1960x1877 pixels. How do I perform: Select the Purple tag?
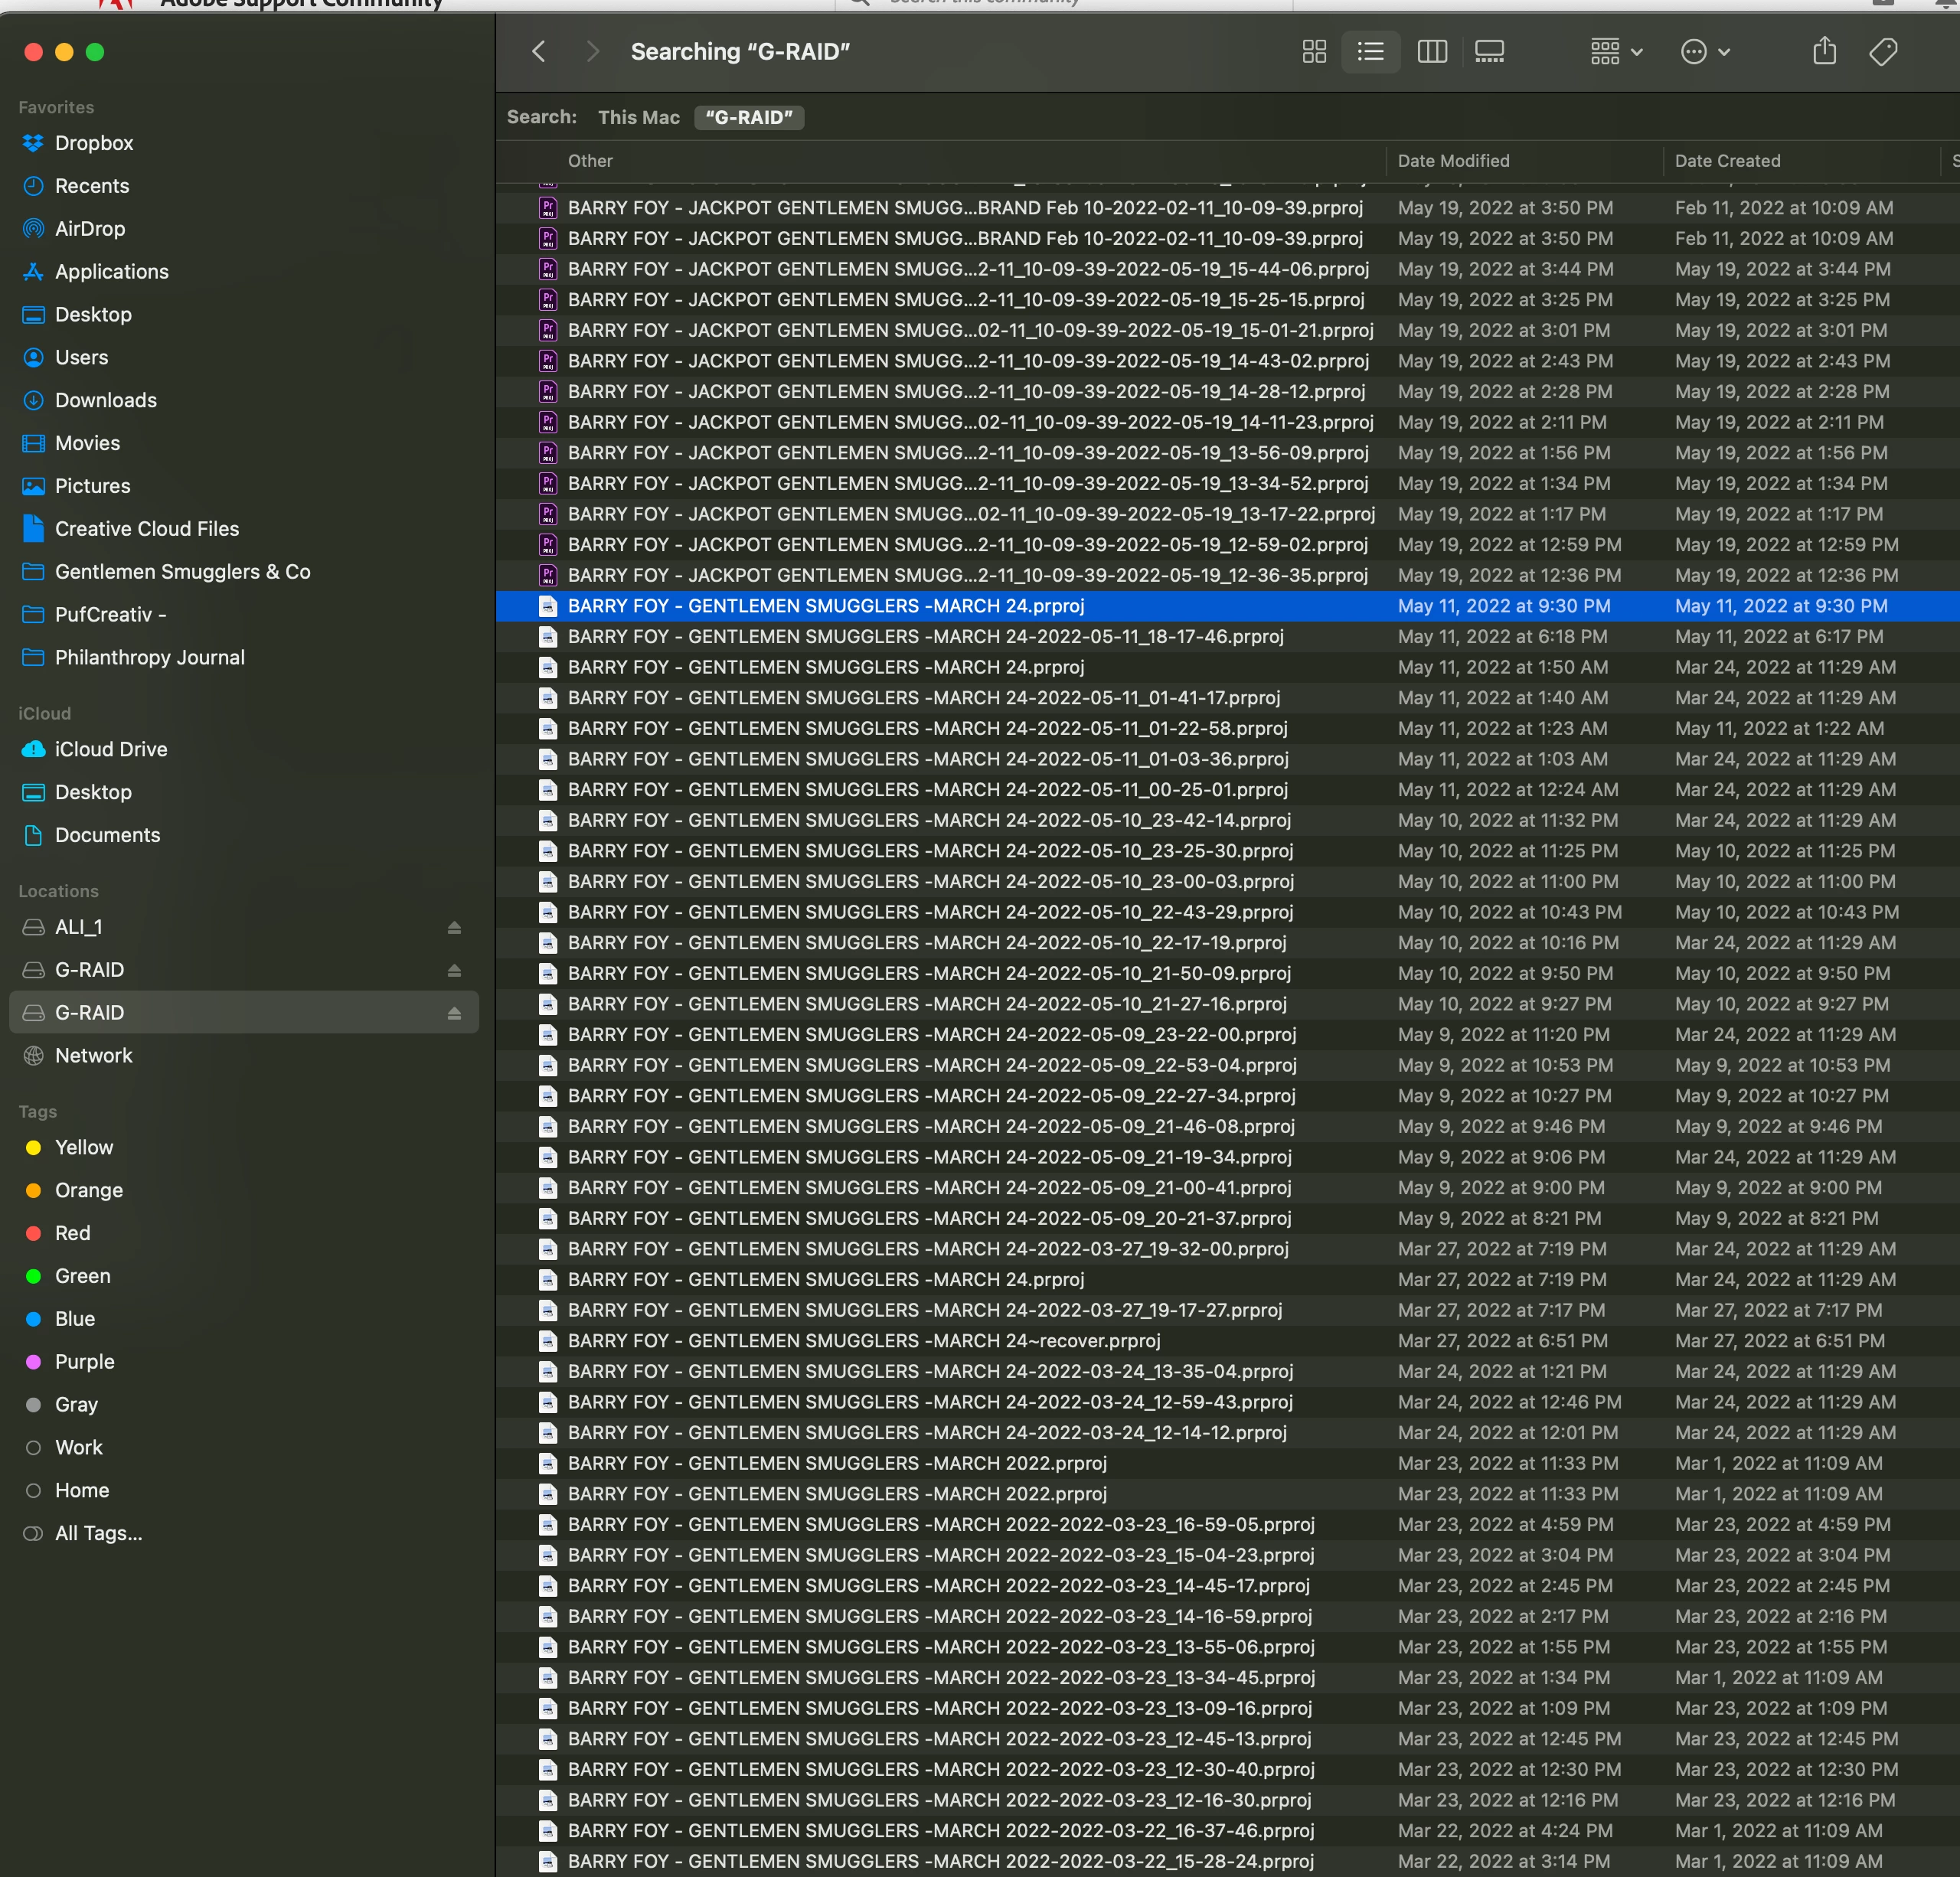point(84,1362)
